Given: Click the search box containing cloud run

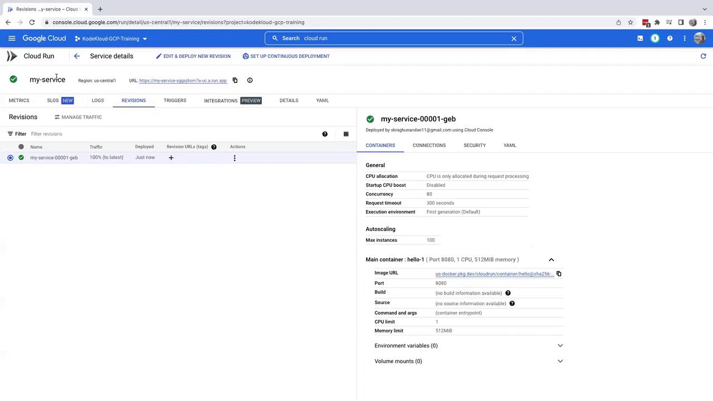Looking at the screenshot, I should pyautogui.click(x=394, y=38).
